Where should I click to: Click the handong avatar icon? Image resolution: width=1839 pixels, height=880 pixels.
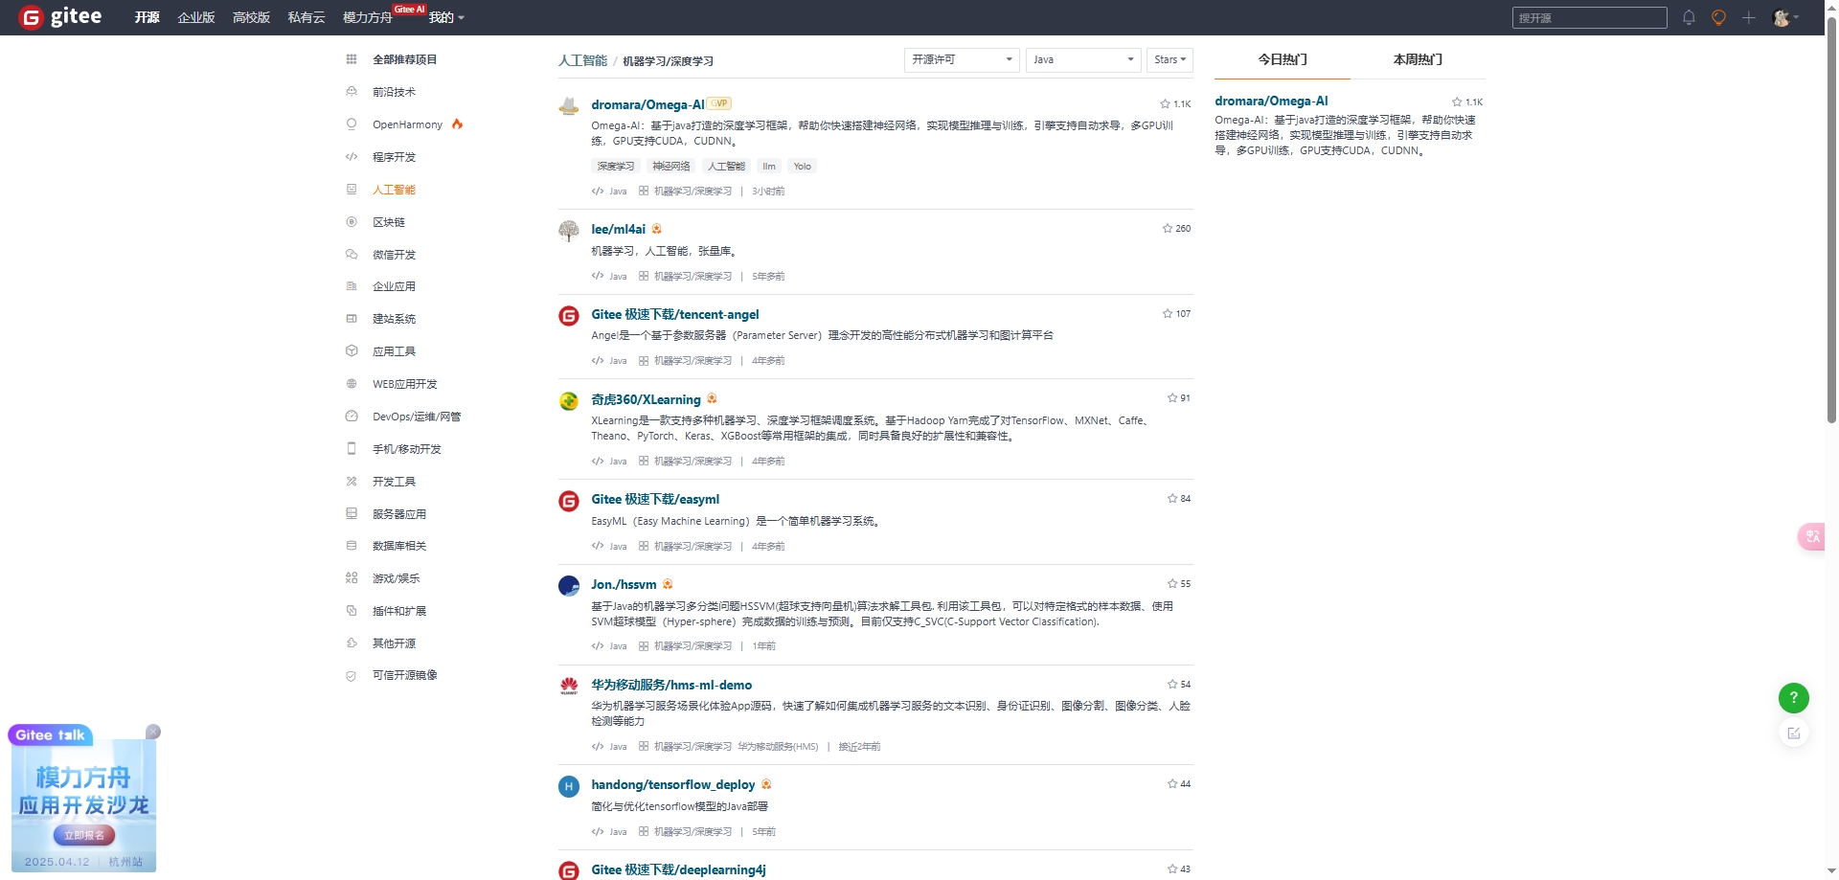569,786
